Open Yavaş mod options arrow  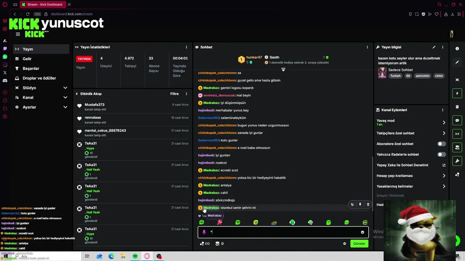click(x=444, y=123)
